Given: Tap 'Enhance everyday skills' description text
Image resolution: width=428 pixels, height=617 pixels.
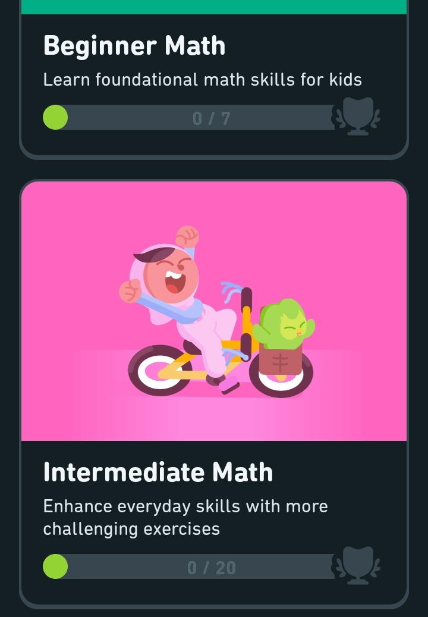Looking at the screenshot, I should click(185, 518).
